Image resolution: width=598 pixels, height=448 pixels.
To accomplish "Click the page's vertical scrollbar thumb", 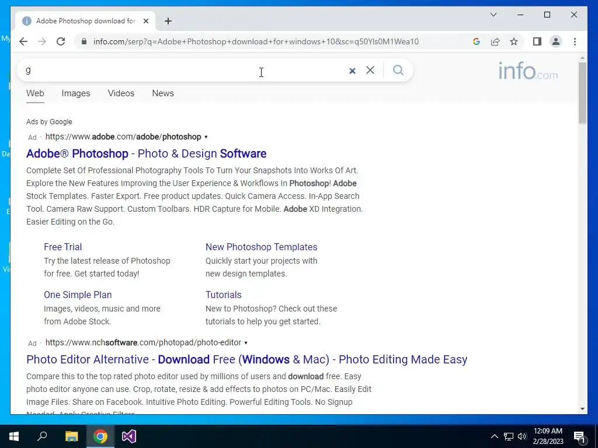I will 582,93.
